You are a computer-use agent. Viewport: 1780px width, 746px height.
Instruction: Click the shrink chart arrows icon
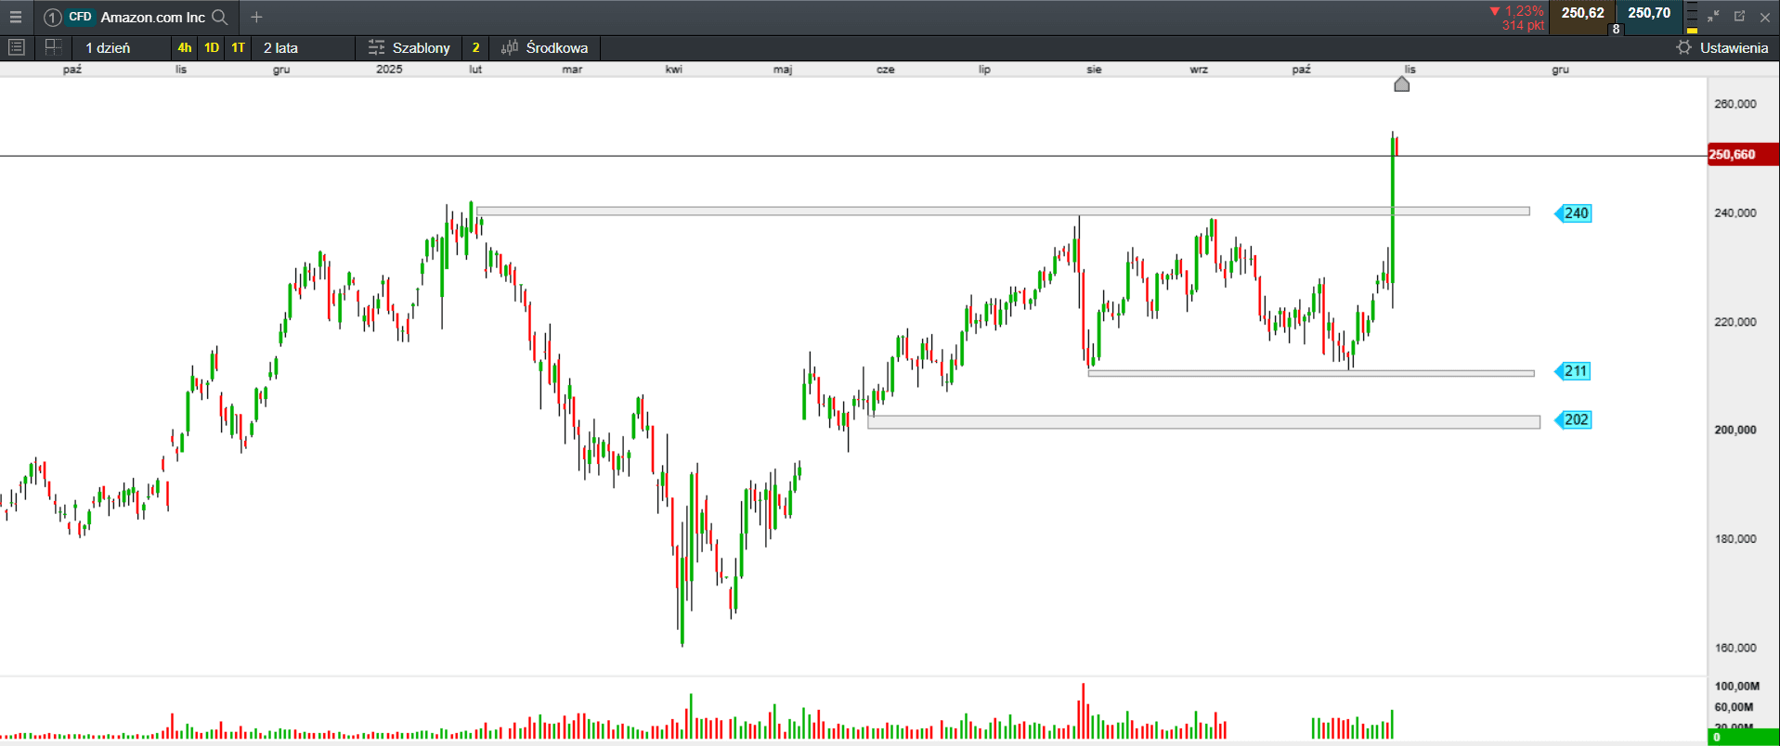pyautogui.click(x=1713, y=17)
